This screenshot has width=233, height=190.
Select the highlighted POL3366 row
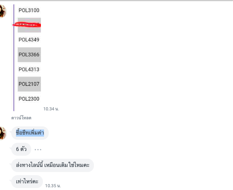(x=29, y=55)
